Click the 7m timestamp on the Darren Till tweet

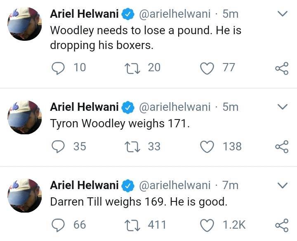pyautogui.click(x=230, y=185)
